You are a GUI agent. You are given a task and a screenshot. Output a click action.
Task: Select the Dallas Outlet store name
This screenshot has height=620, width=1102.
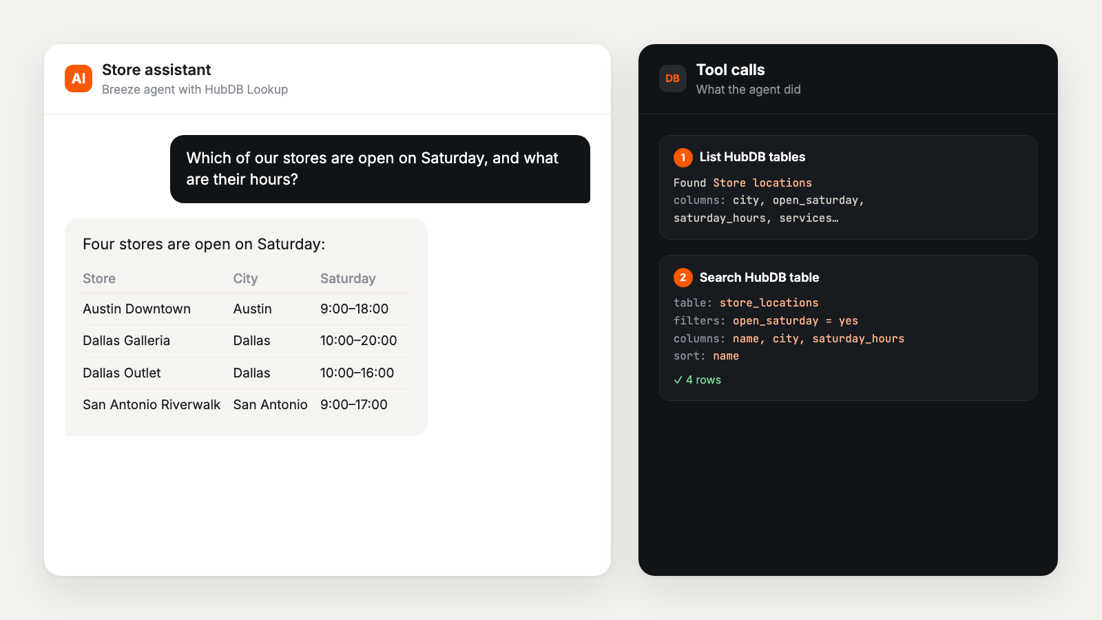pyautogui.click(x=121, y=373)
